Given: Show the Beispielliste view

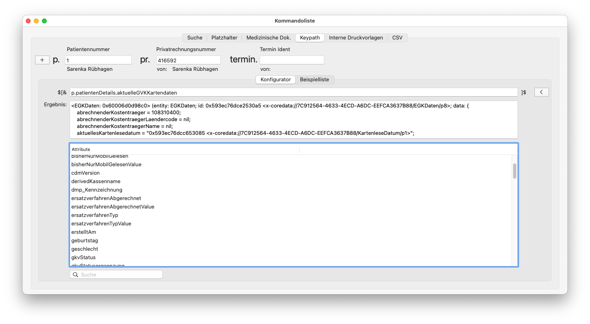Looking at the screenshot, I should tap(315, 80).
